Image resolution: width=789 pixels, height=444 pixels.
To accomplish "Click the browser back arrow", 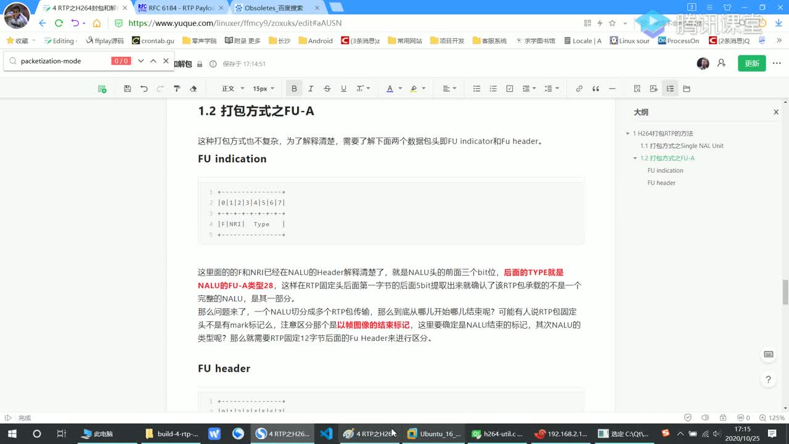I will point(43,23).
